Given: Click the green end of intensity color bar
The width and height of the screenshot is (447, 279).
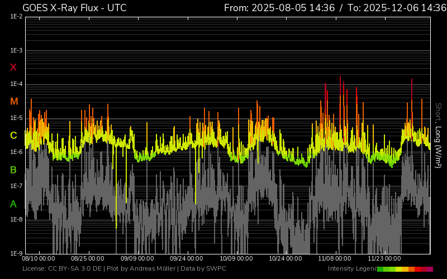Looking at the screenshot, I should 381,269.
